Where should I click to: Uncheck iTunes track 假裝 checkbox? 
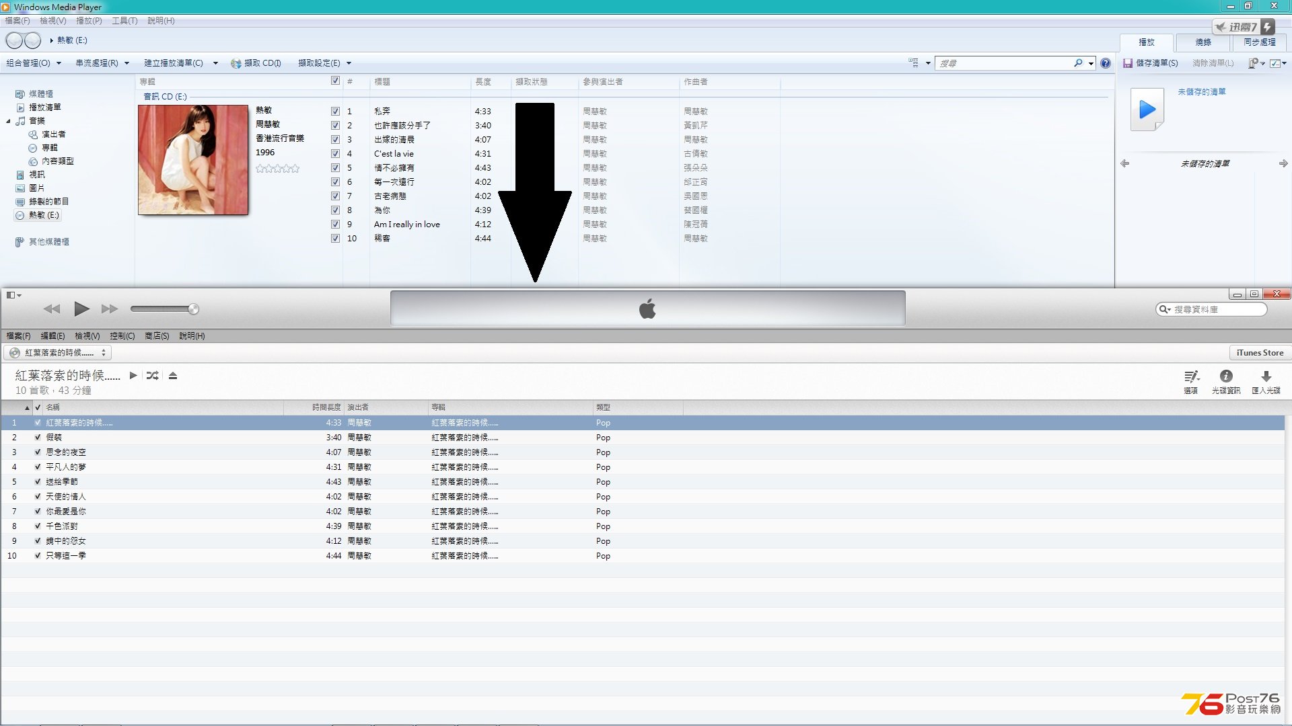click(38, 438)
